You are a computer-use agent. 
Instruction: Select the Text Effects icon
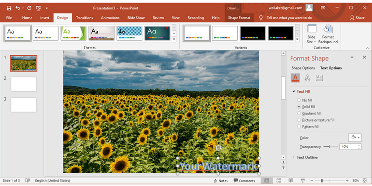pyautogui.click(x=307, y=78)
